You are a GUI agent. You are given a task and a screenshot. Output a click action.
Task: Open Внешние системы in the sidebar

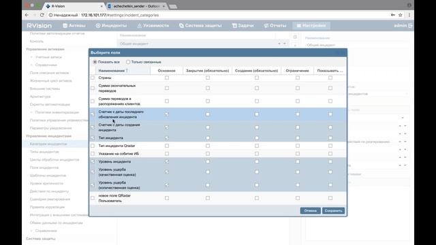(x=45, y=88)
